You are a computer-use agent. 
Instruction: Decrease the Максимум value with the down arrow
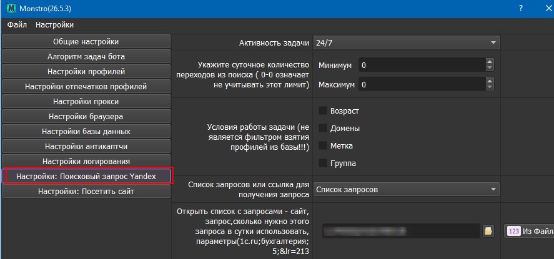[490, 87]
